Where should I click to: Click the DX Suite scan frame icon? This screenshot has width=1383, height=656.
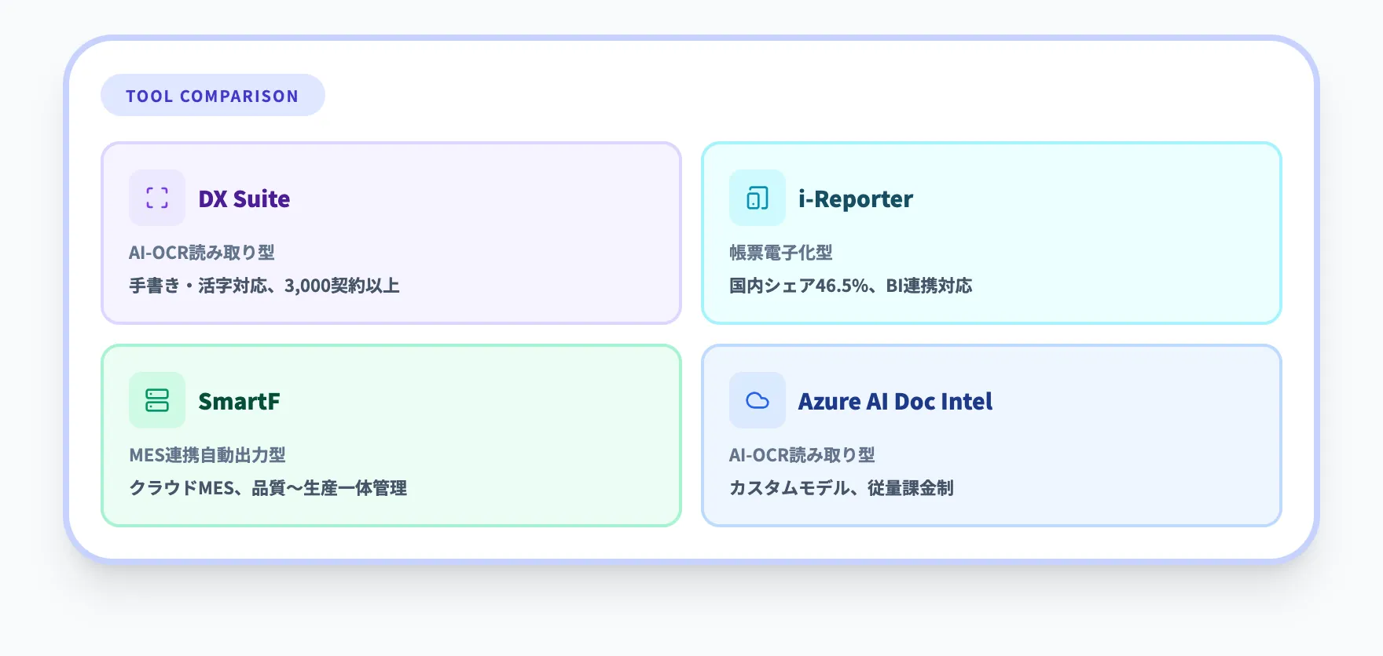tap(157, 198)
